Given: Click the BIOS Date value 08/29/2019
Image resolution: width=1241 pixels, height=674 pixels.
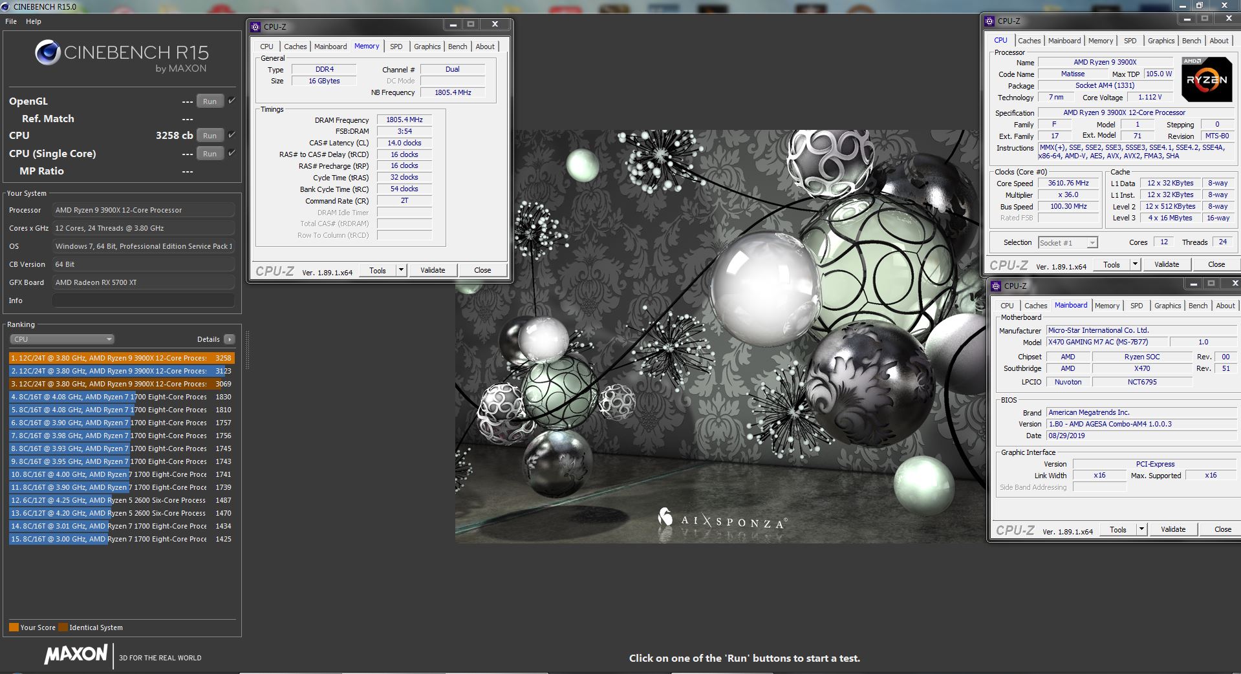Looking at the screenshot, I should tap(1141, 436).
